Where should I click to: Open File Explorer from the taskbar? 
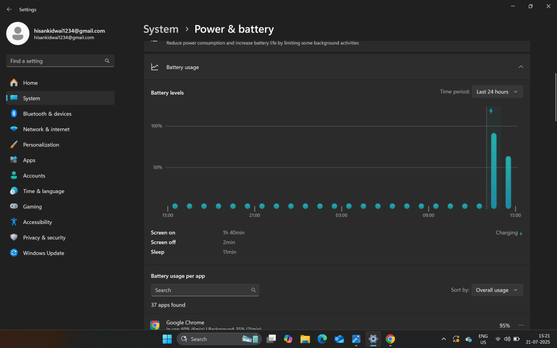(x=305, y=339)
